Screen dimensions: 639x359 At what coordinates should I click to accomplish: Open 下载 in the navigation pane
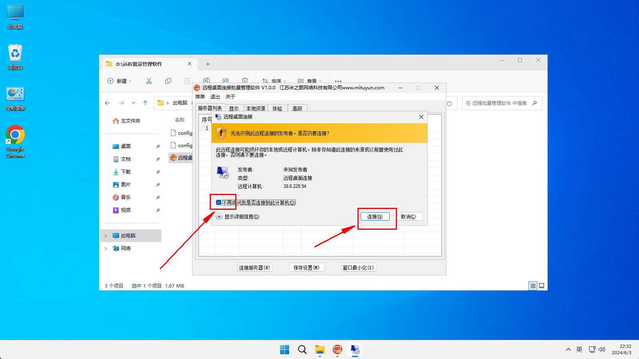(x=122, y=172)
